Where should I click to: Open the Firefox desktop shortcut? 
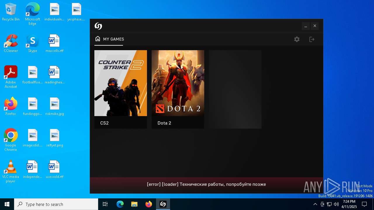click(11, 107)
